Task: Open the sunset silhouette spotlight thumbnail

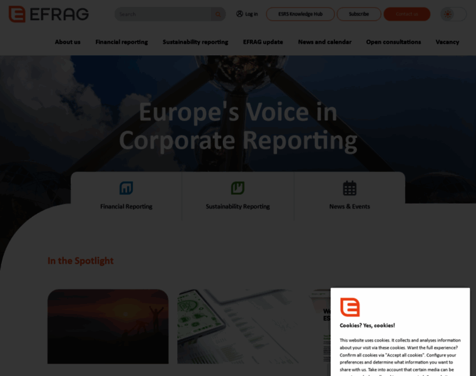Action: click(108, 326)
